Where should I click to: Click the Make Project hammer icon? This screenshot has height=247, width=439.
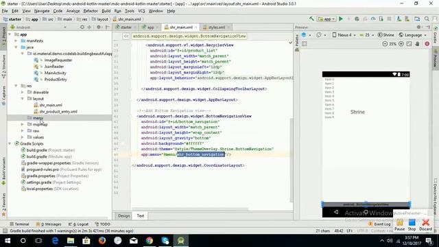pyautogui.click(x=311, y=19)
